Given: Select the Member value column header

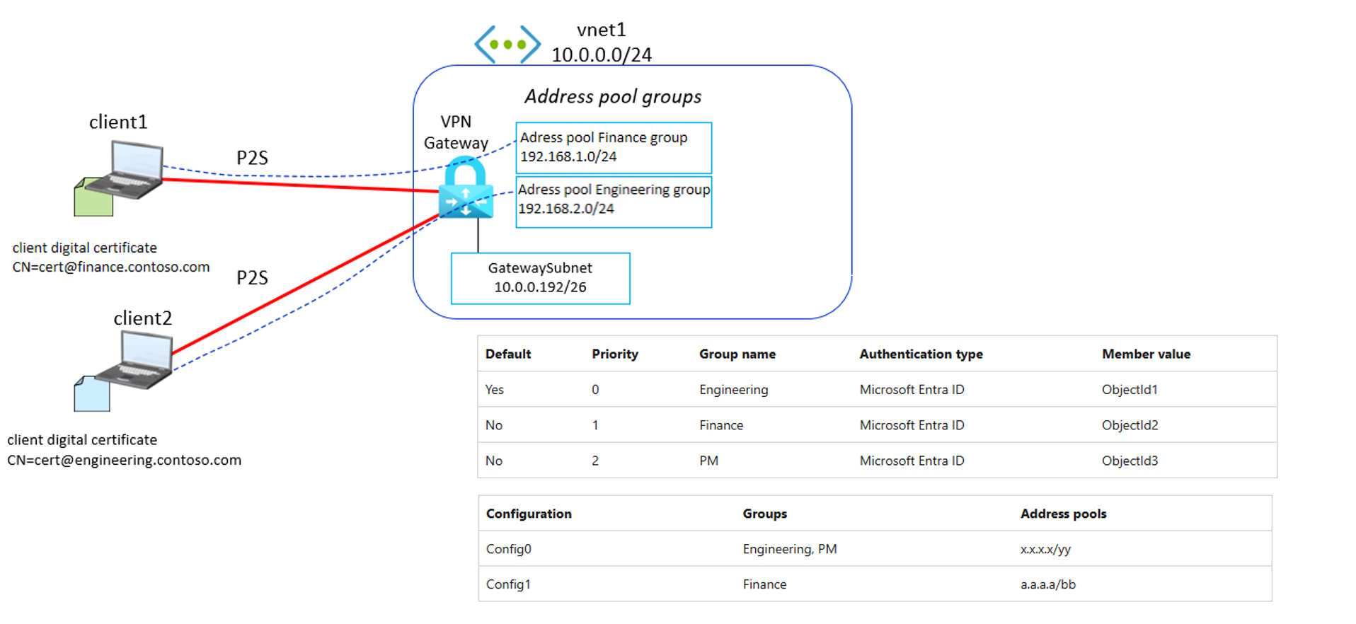Looking at the screenshot, I should (x=1145, y=354).
